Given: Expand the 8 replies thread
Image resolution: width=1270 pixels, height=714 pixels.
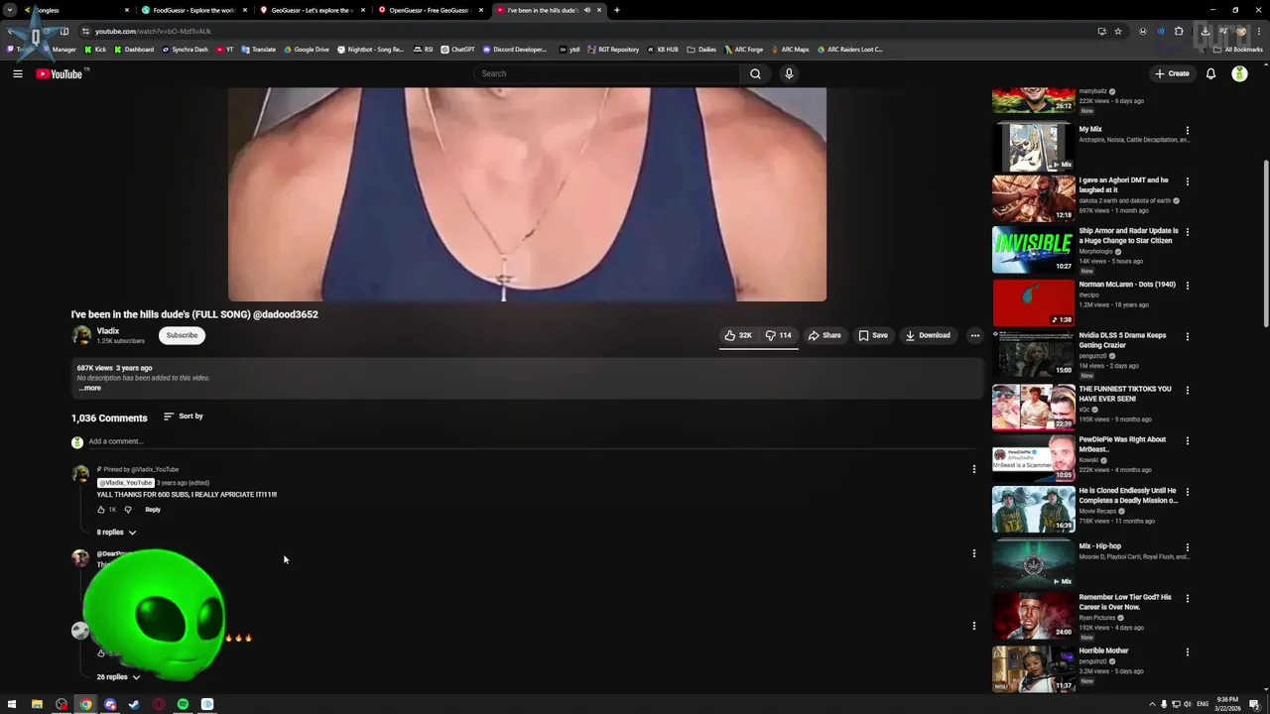Looking at the screenshot, I should (116, 533).
